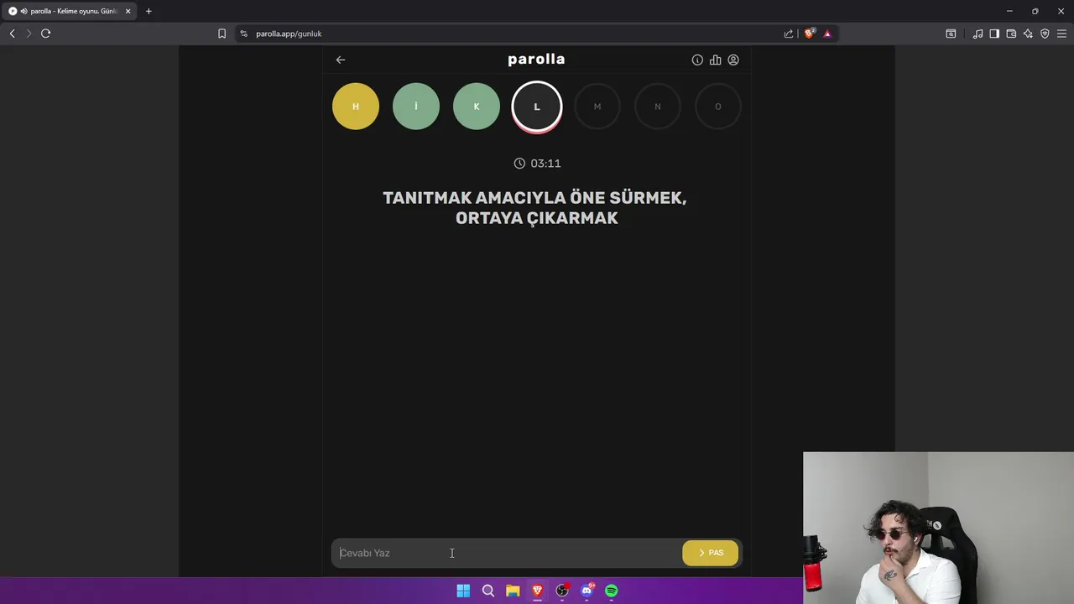Click the browser forward navigation arrow
Viewport: 1074px width, 604px height.
pos(28,34)
